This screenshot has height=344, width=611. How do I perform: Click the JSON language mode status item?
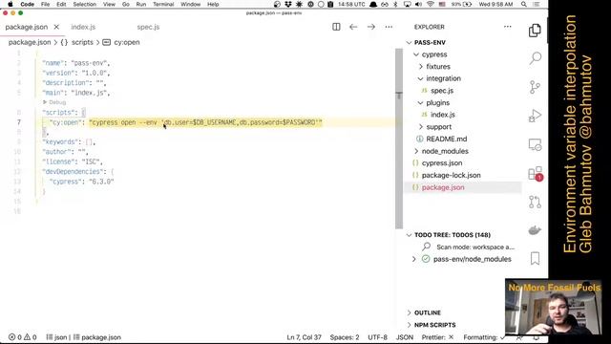[405, 337]
